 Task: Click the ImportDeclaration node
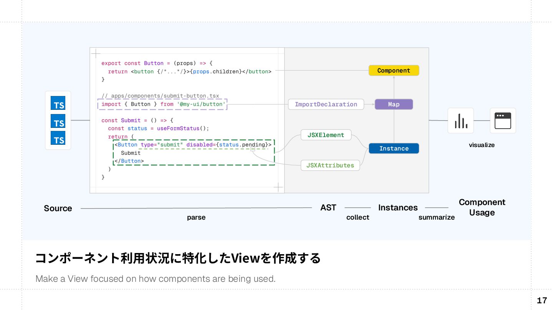326,104
